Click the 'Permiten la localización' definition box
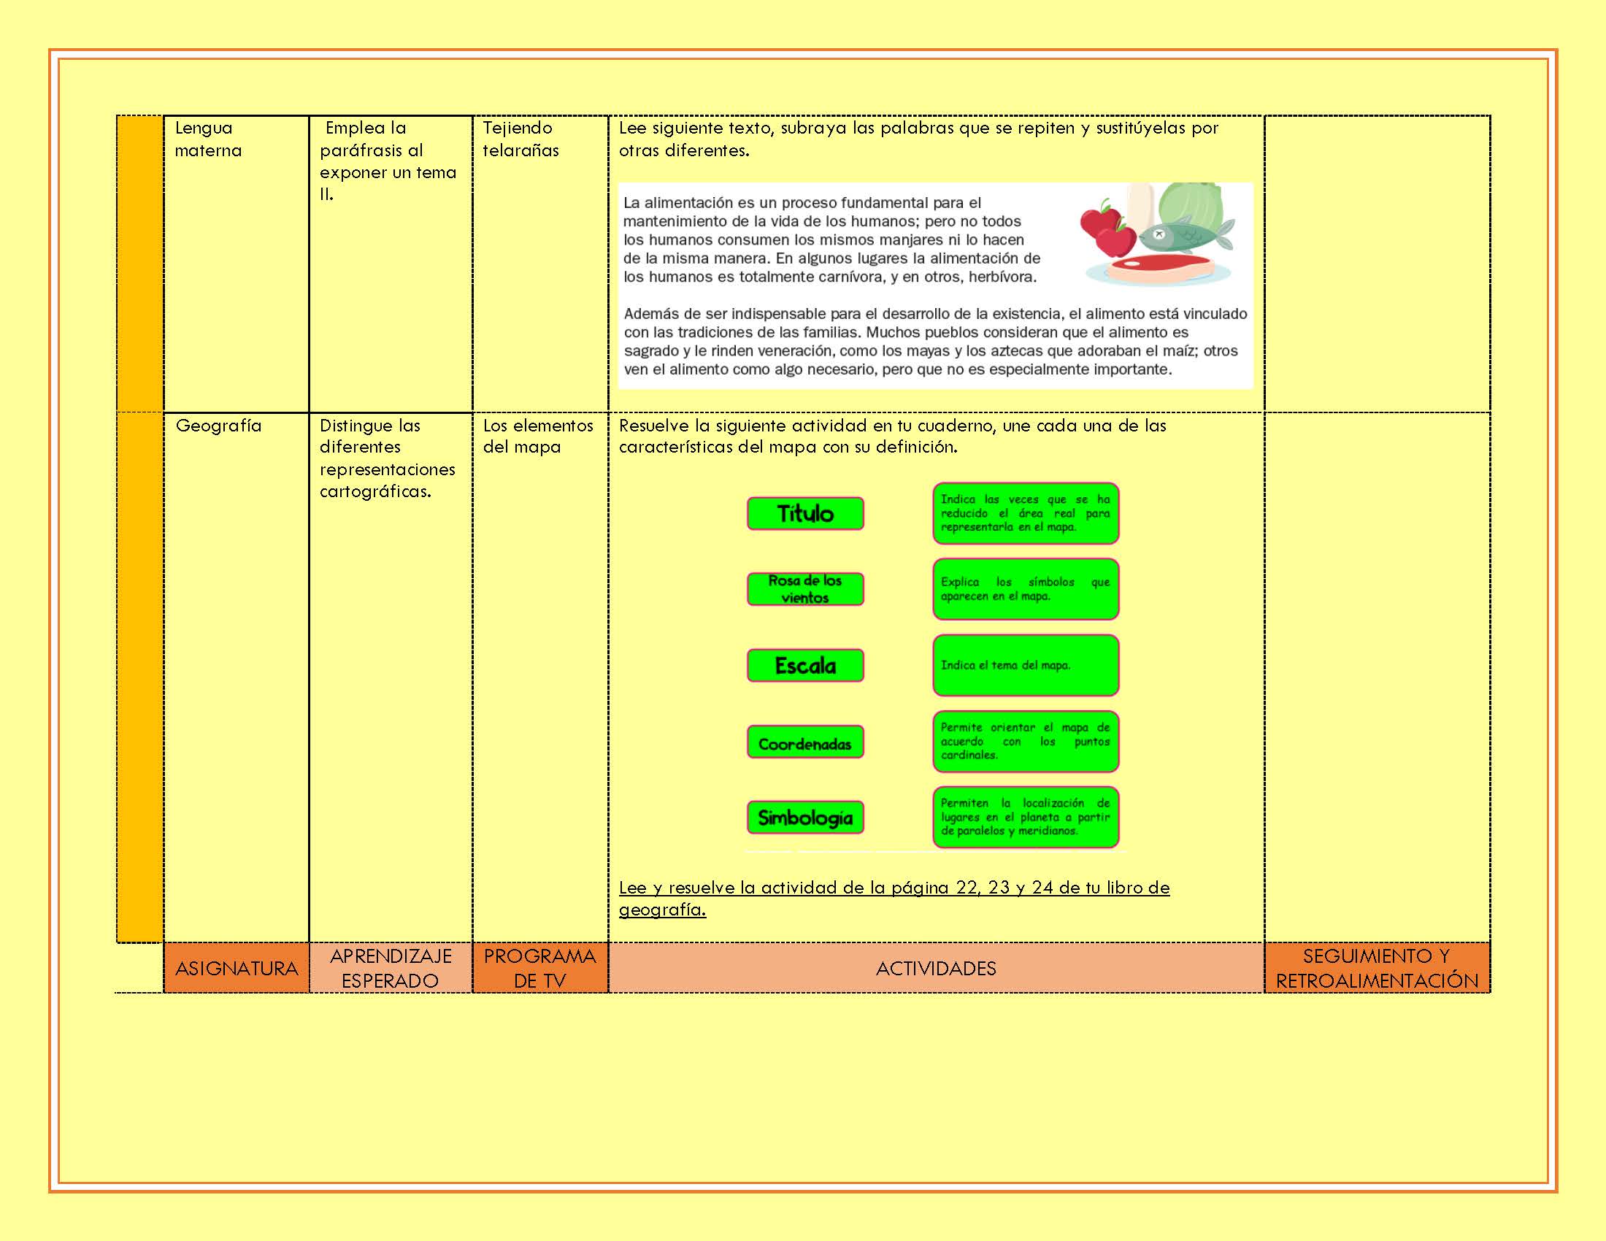The width and height of the screenshot is (1606, 1241). coord(1025,817)
